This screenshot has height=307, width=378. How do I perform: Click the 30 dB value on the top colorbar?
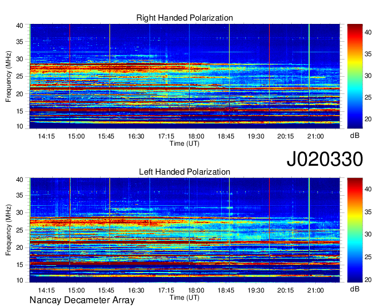coord(368,76)
